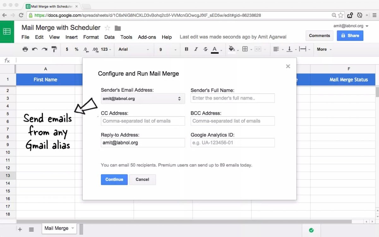Format as currency with dollar icon

(x=67, y=49)
